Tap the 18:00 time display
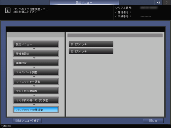The height and width of the screenshot is (128, 171). click(x=7, y=126)
